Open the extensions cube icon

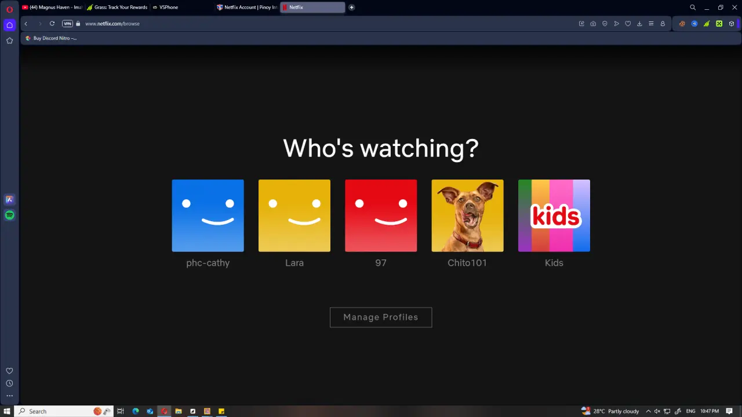point(732,24)
